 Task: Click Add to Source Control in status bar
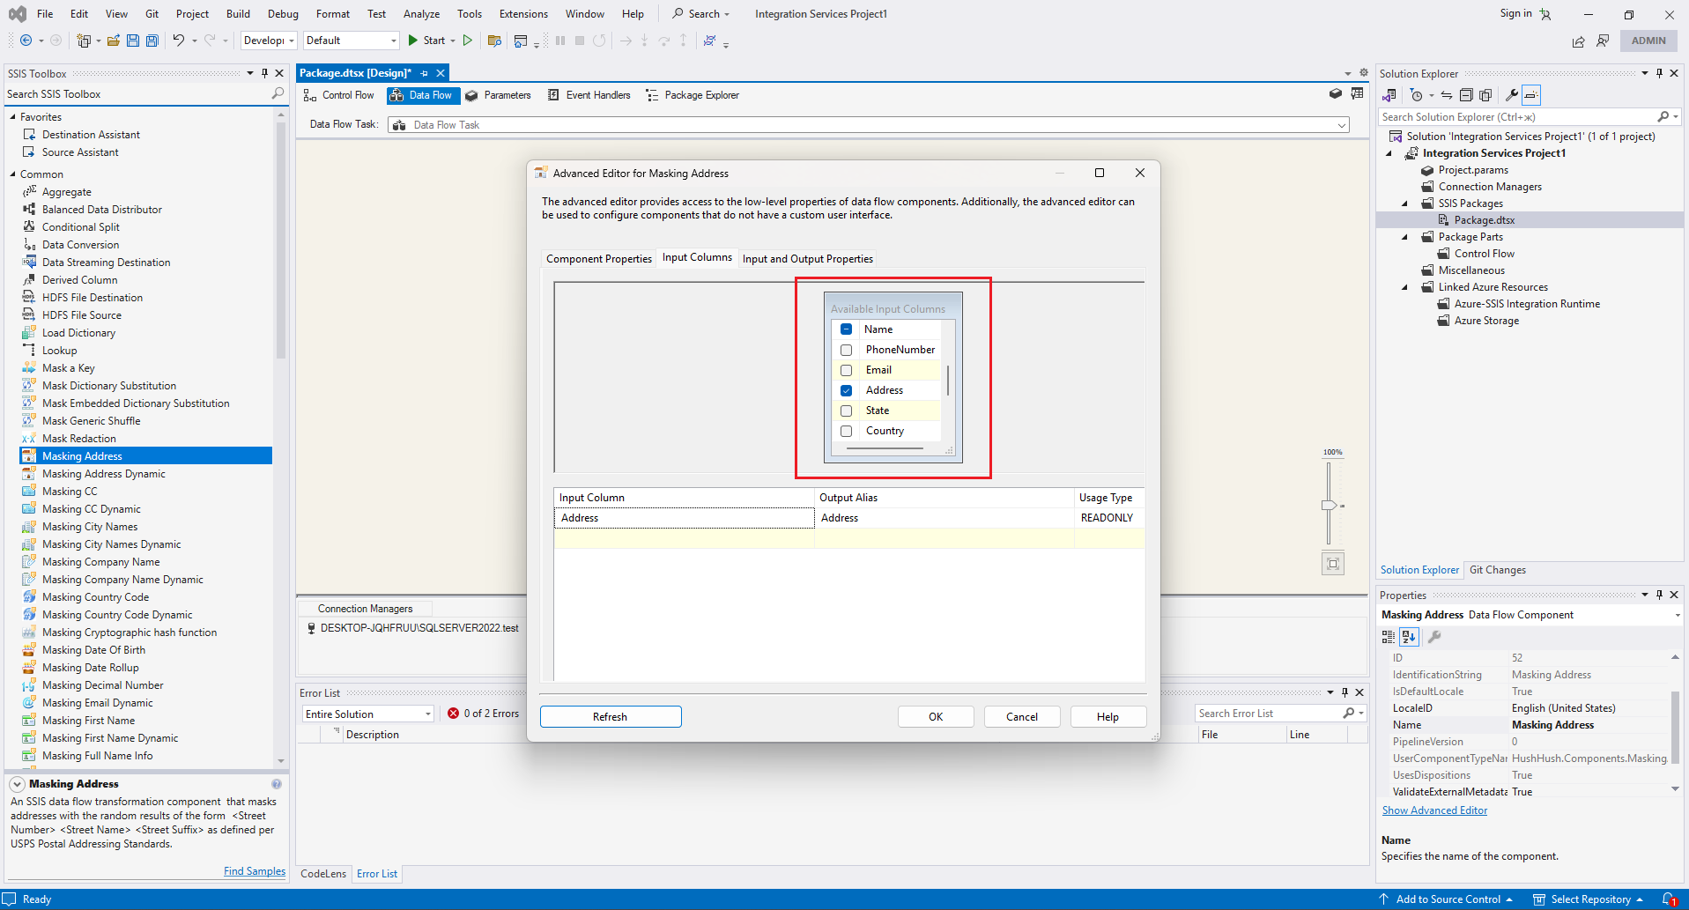(1446, 899)
